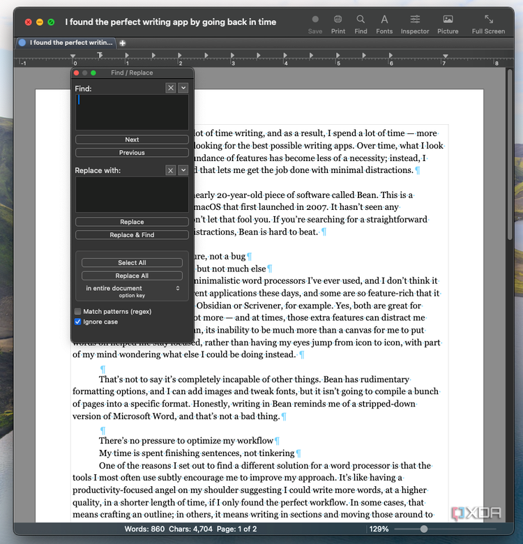Click the Replace & Find button

(132, 235)
